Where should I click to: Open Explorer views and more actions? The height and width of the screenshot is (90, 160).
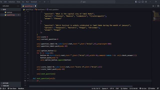18,6
